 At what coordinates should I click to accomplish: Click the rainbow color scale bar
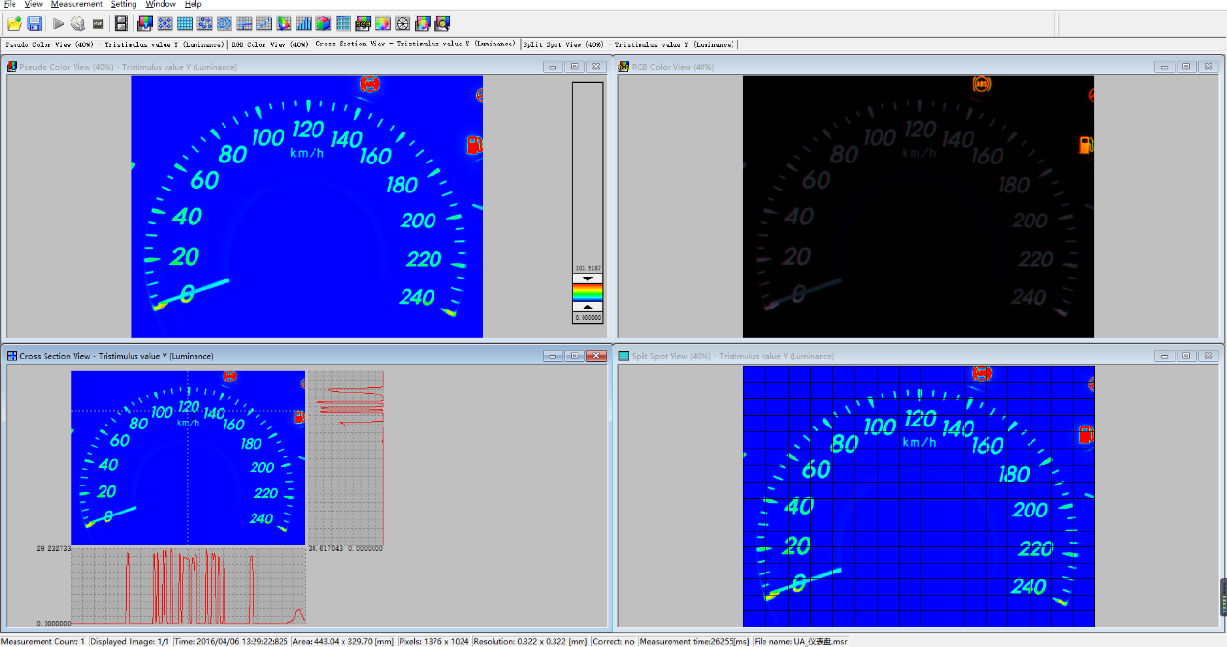(x=587, y=292)
